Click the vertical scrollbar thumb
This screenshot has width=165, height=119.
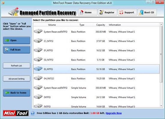point(161,54)
